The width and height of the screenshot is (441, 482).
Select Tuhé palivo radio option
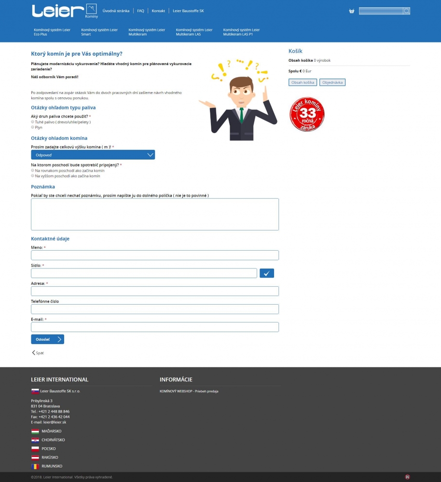pos(33,122)
